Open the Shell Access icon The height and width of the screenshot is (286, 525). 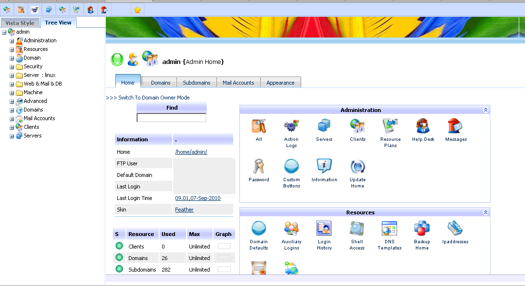click(357, 229)
